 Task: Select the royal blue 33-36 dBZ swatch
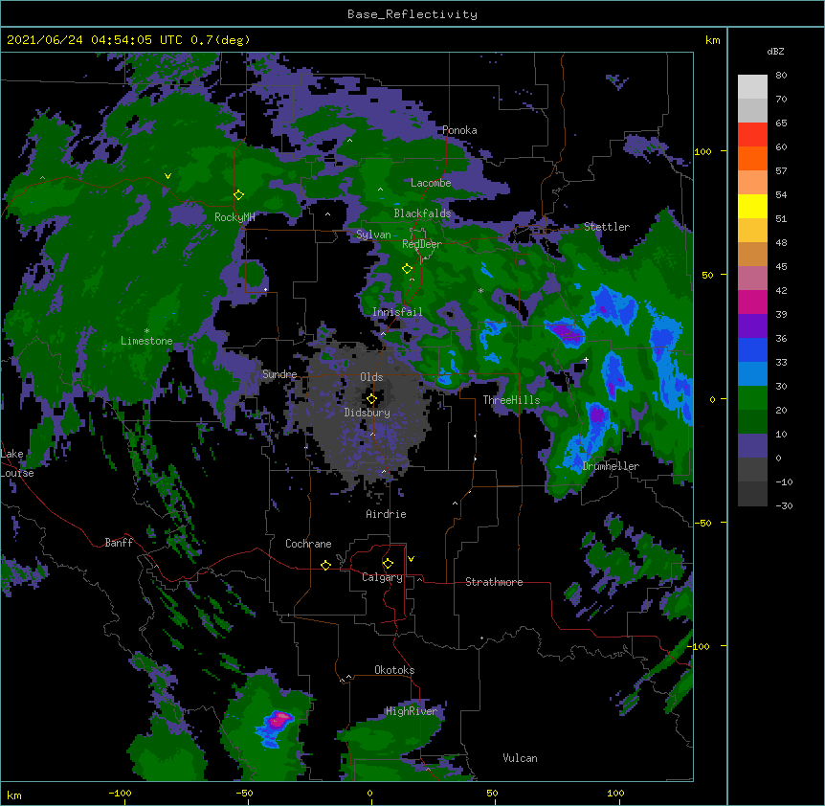(752, 349)
